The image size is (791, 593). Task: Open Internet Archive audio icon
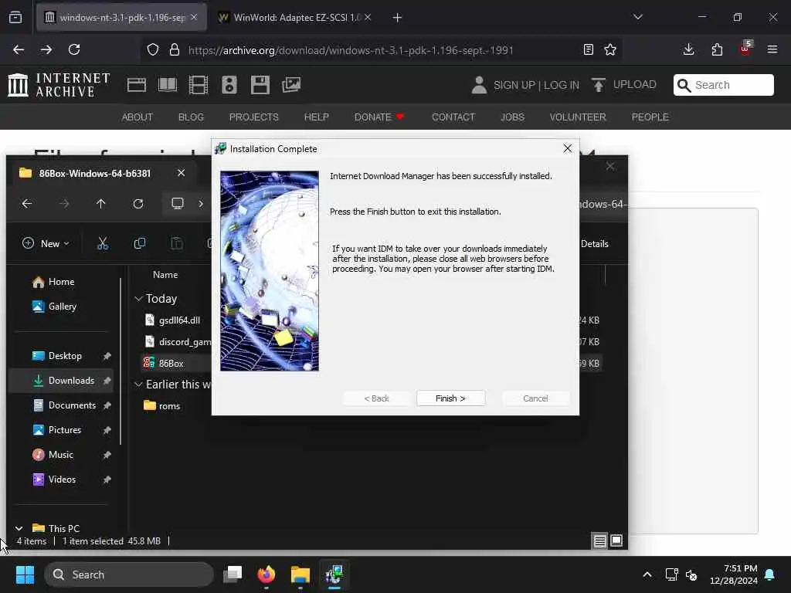point(229,85)
